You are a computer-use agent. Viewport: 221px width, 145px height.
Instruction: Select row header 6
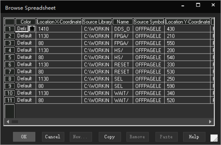pos(9,65)
